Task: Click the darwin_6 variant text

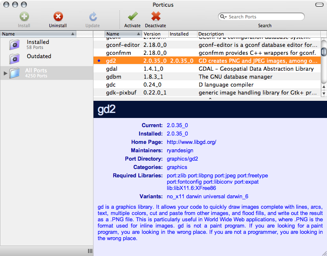Action: (238, 197)
